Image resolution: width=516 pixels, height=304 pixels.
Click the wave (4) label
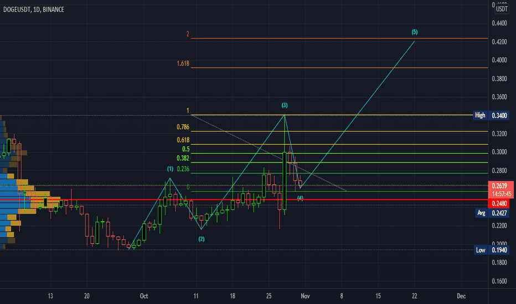pyautogui.click(x=300, y=198)
